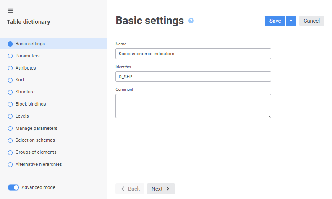Go to the Next step

point(161,189)
